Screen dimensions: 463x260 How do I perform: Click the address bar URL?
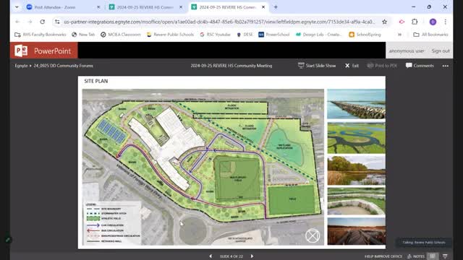click(x=219, y=22)
